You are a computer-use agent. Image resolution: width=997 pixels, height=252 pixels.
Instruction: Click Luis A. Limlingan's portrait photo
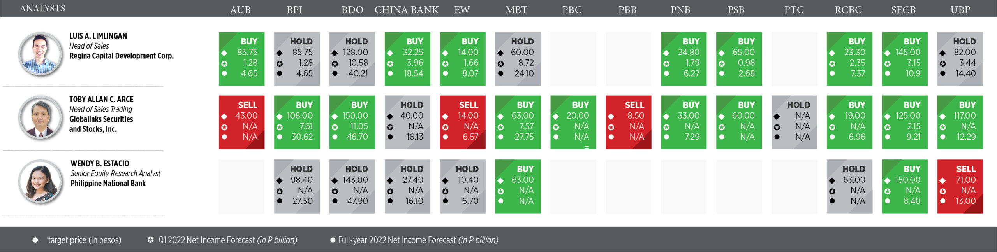[x=41, y=54]
